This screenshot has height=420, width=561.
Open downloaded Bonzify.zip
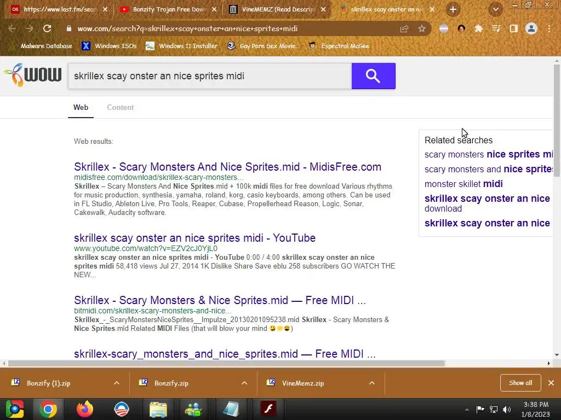tap(171, 383)
